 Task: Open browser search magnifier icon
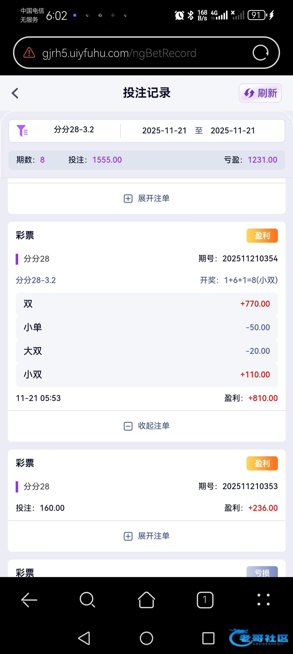click(87, 600)
